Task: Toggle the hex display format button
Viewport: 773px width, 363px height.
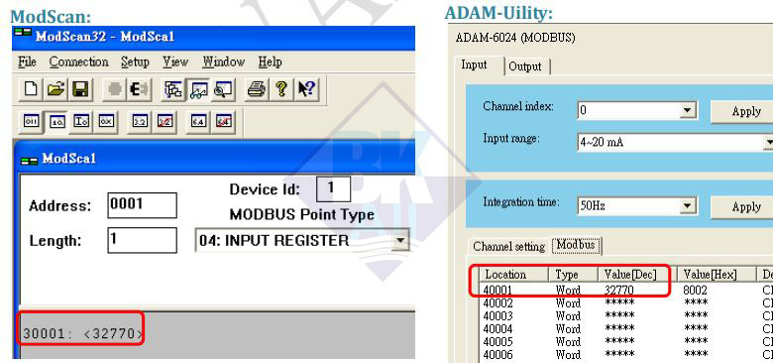Action: (106, 122)
